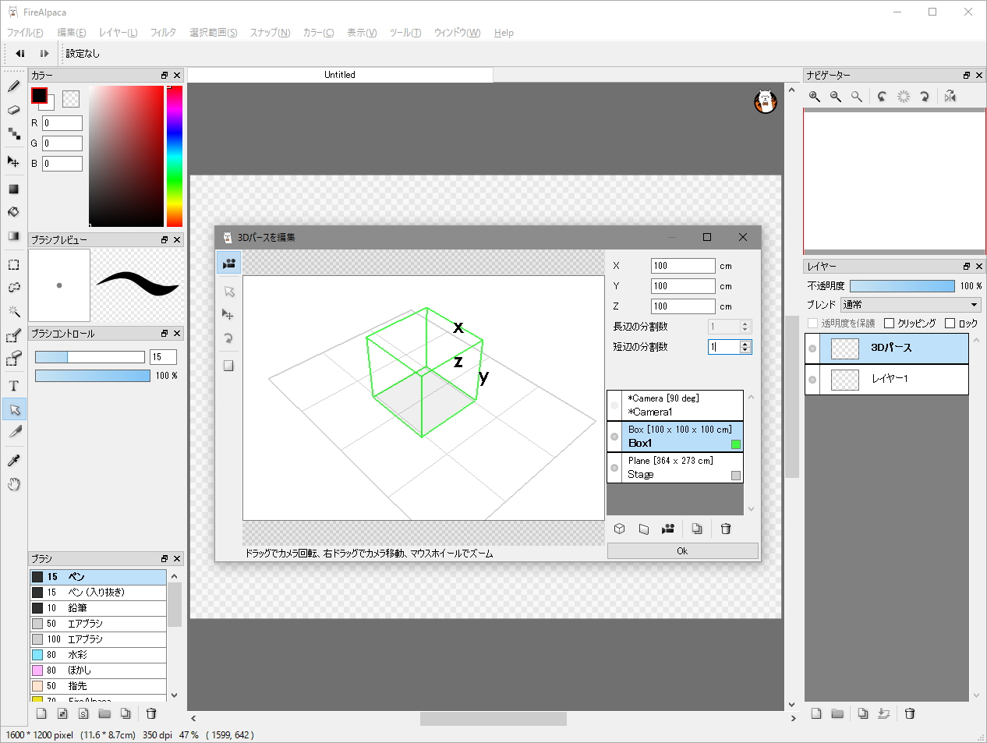This screenshot has width=987, height=743.
Task: Select the Eyedropper tool
Action: coord(13,461)
